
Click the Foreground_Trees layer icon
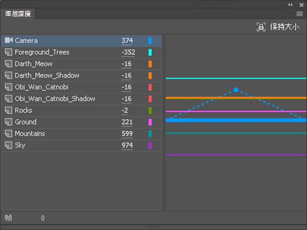tap(9, 52)
